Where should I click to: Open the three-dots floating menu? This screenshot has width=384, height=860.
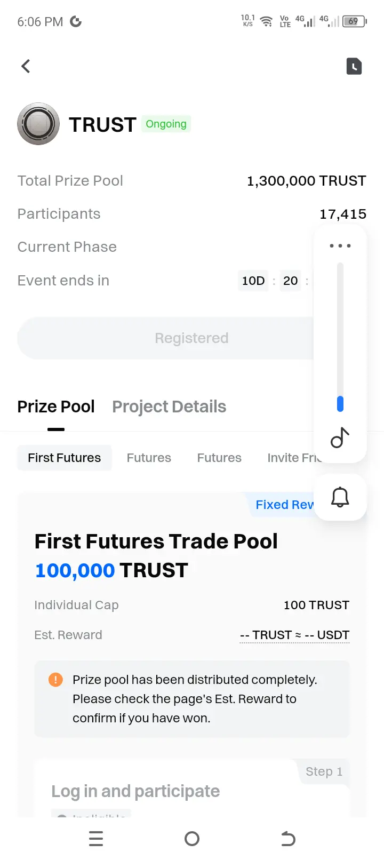tap(340, 246)
